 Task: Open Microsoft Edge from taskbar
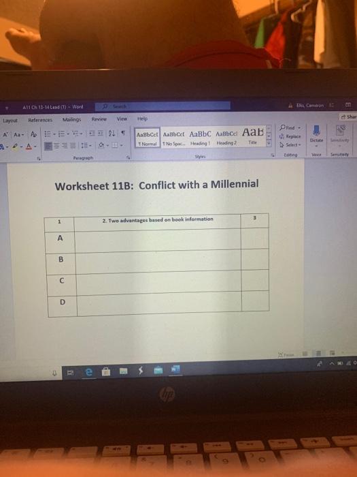[88, 372]
